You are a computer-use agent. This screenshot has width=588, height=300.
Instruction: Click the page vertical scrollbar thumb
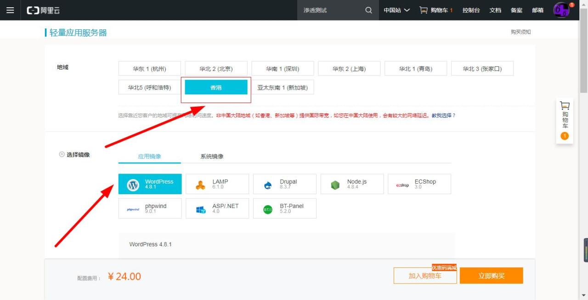coord(583,50)
